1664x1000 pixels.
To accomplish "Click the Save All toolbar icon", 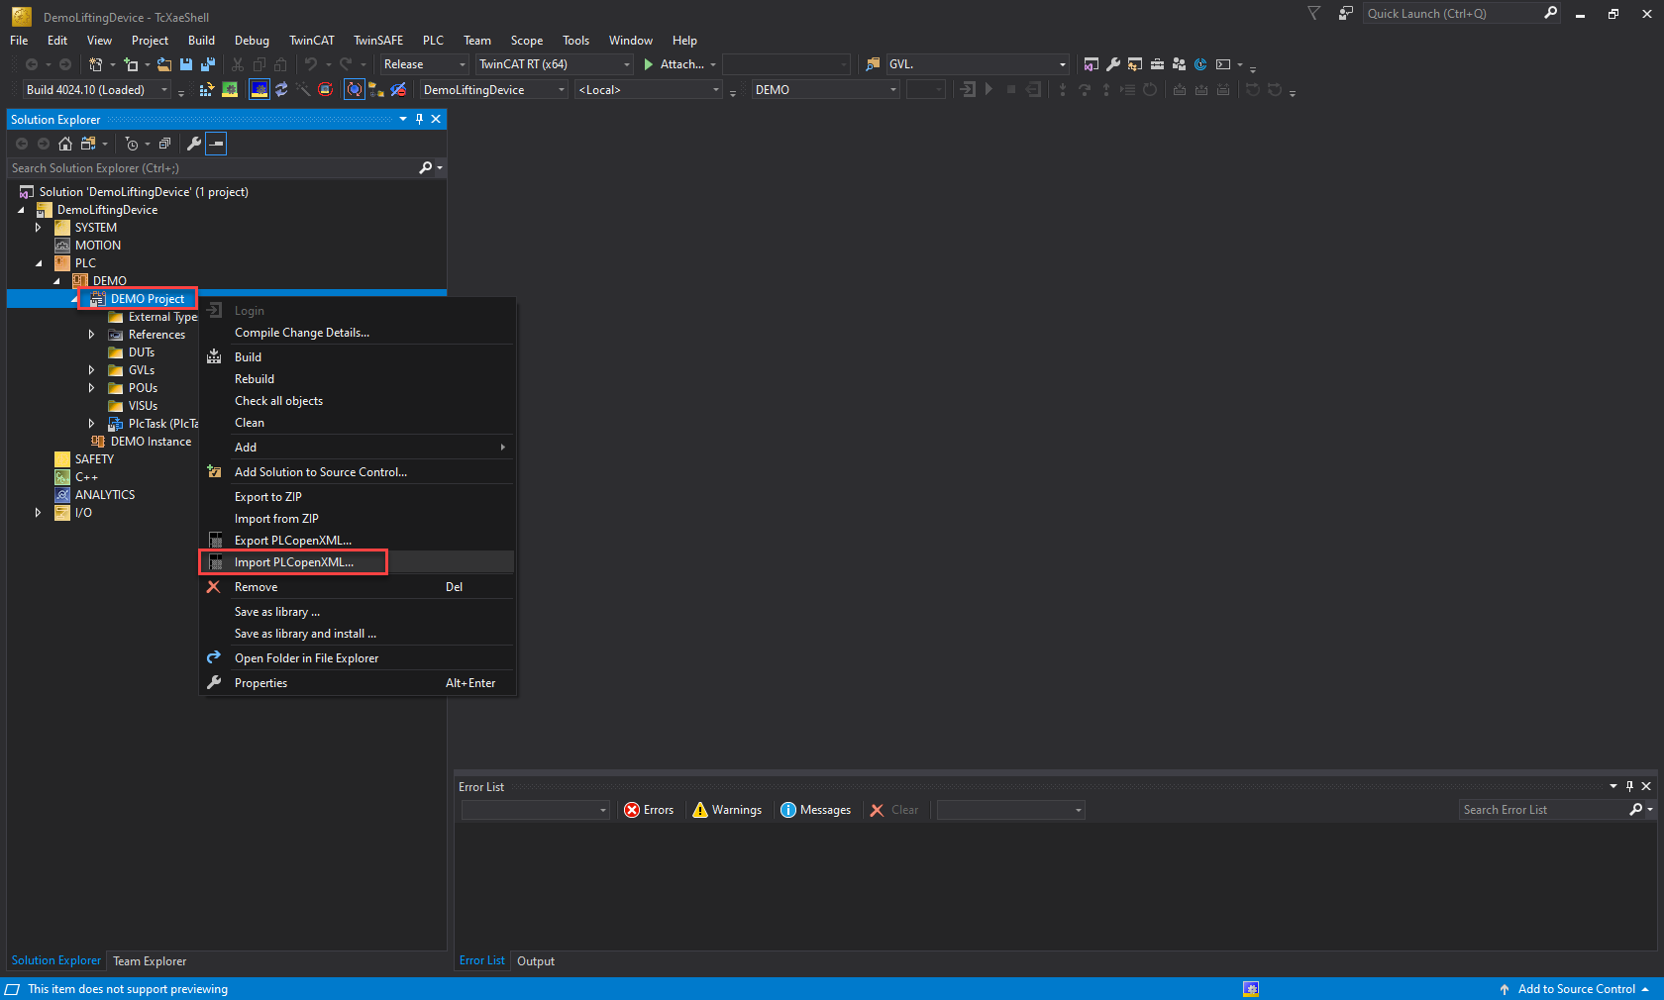I will click(x=208, y=64).
